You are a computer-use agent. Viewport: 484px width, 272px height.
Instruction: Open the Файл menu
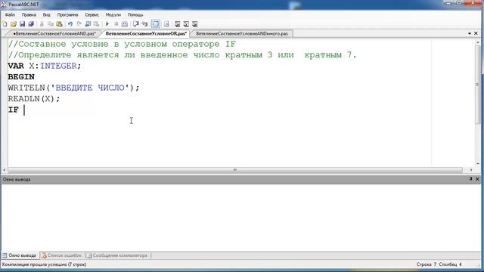(10, 14)
